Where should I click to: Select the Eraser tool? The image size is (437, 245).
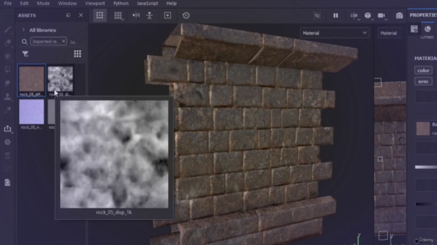[x=8, y=43]
